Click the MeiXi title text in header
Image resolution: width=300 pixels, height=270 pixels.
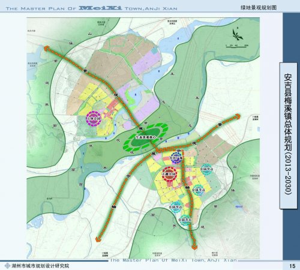[x=100, y=8]
